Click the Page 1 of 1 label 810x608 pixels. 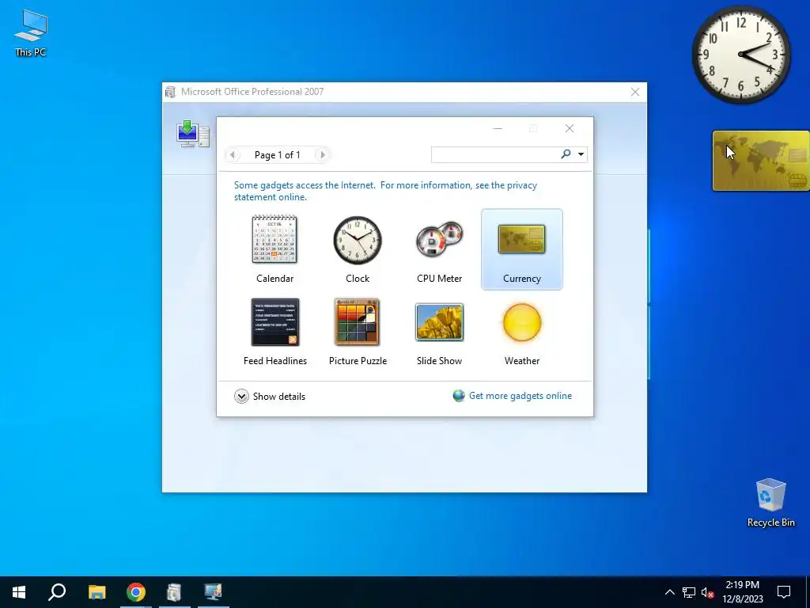[278, 155]
